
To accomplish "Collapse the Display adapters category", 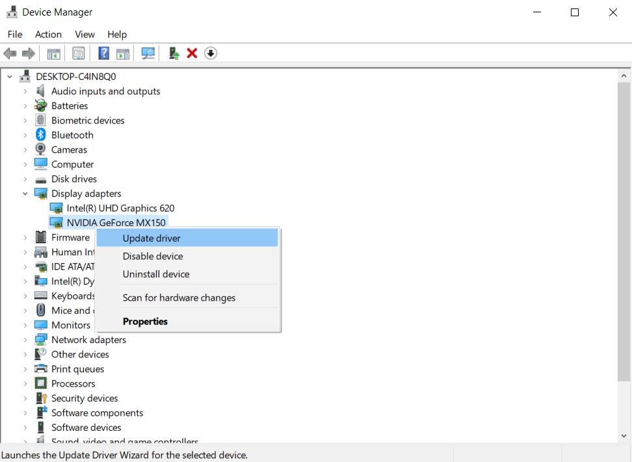I will point(25,194).
